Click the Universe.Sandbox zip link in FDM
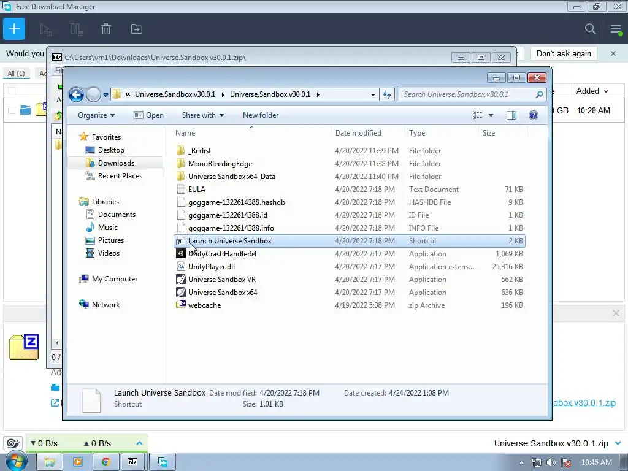The image size is (628, 471). [x=584, y=403]
